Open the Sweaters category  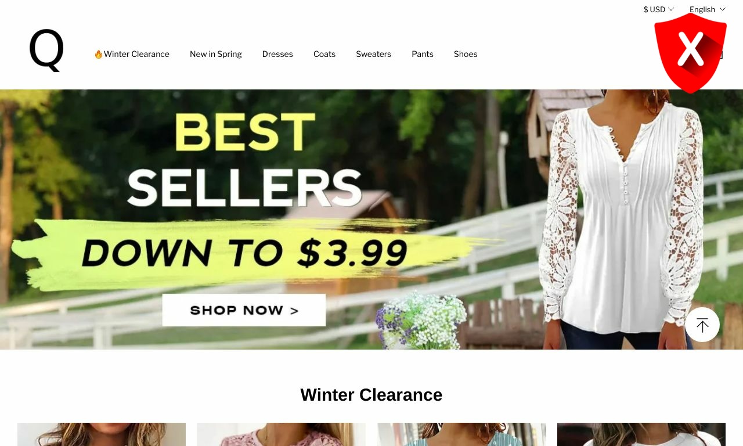pos(373,54)
